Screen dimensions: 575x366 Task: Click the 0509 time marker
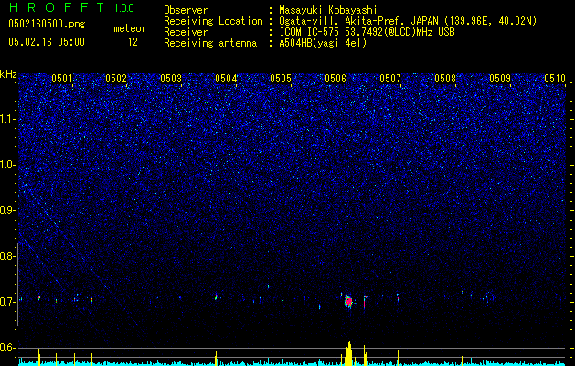tap(500, 79)
